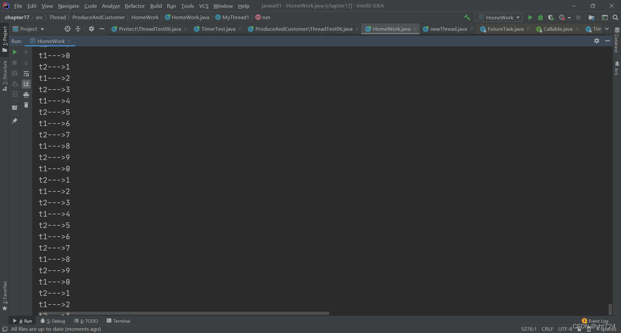621x333 pixels.
Task: Click the Up the Stack Trace arrow
Action: pyautogui.click(x=26, y=52)
